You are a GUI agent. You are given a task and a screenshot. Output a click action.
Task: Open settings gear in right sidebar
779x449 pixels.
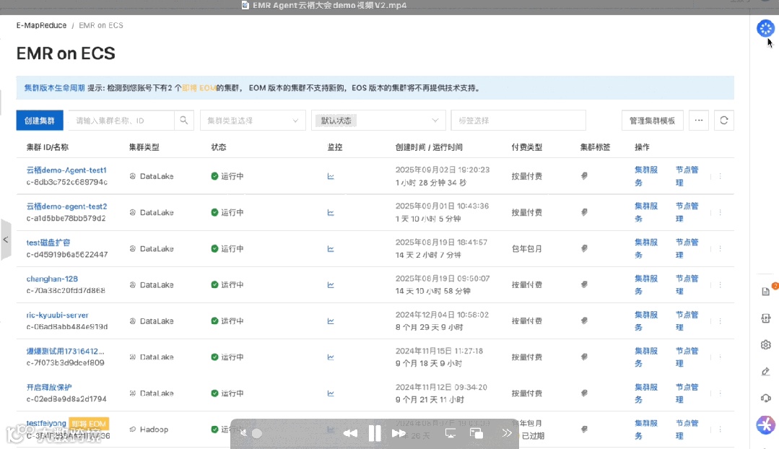click(x=766, y=345)
